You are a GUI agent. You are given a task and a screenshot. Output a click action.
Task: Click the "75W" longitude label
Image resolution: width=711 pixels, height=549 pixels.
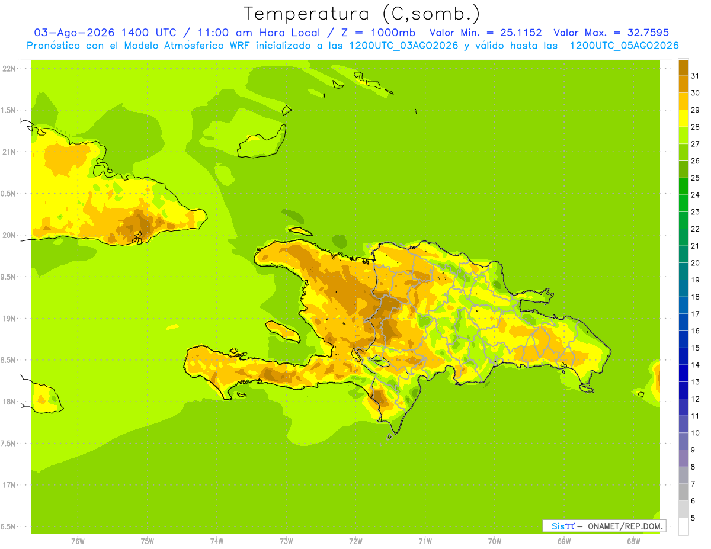(x=147, y=541)
